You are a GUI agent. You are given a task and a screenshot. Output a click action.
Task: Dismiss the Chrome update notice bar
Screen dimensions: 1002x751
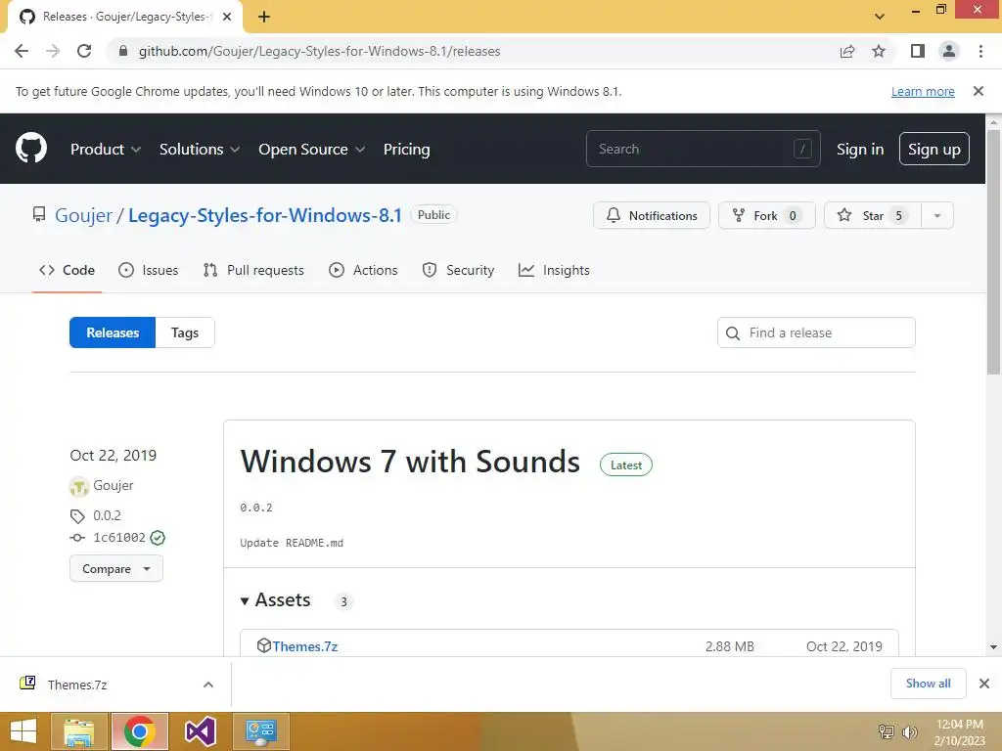pos(979,91)
